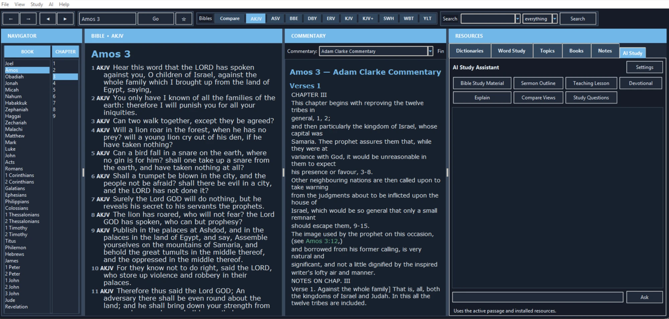Focus the passage reference field showing Amos 3
Viewport: 669px width, 319px height.
pos(107,19)
